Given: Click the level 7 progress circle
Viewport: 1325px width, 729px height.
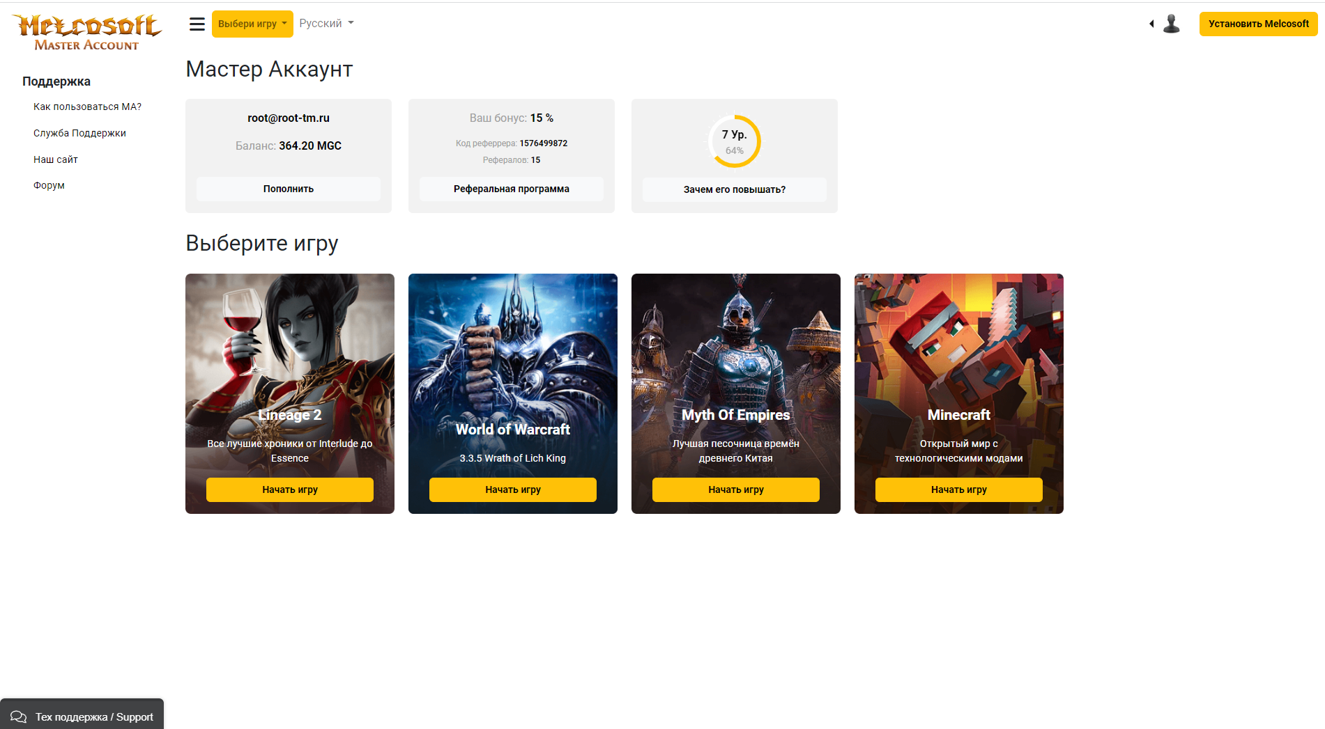Looking at the screenshot, I should [735, 141].
